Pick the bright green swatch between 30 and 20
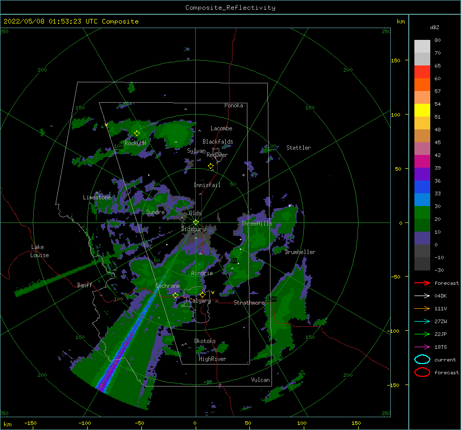The width and height of the screenshot is (461, 430). 422,213
